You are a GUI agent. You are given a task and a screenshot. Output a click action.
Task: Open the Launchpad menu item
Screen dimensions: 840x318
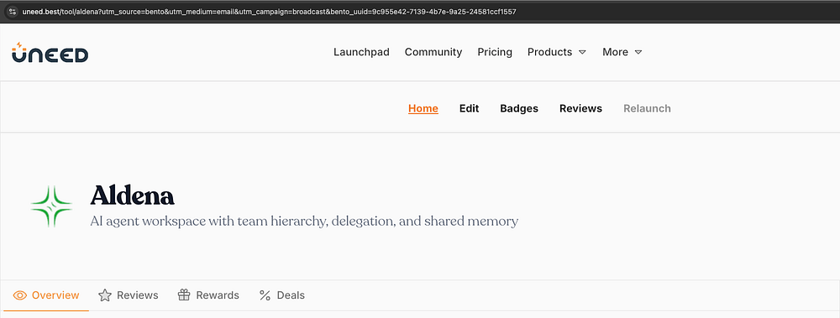pyautogui.click(x=361, y=52)
